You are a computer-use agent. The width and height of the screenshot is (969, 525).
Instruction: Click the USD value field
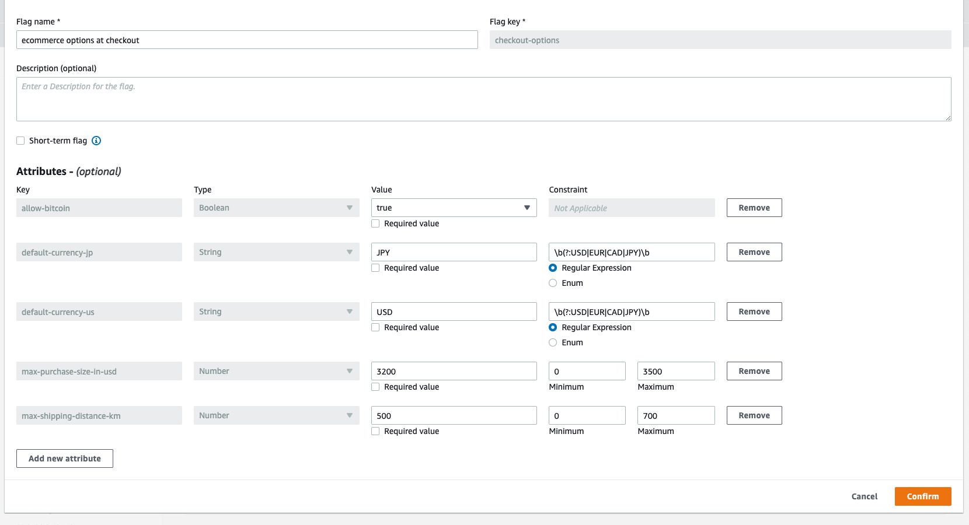click(454, 311)
